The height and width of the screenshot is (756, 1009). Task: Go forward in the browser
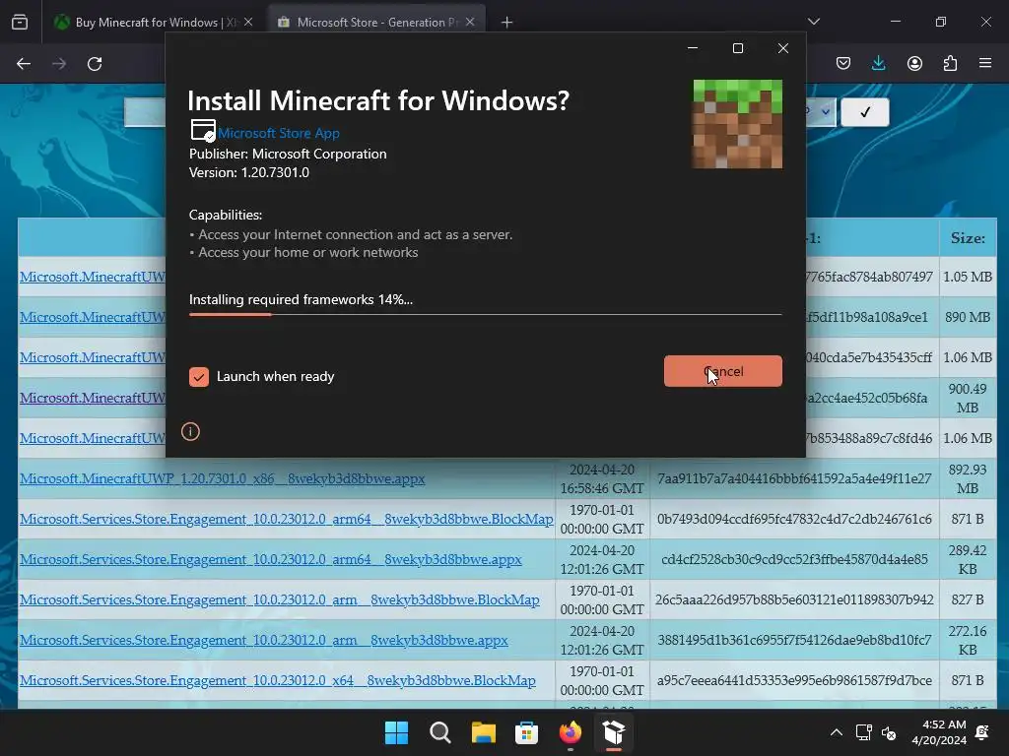59,64
